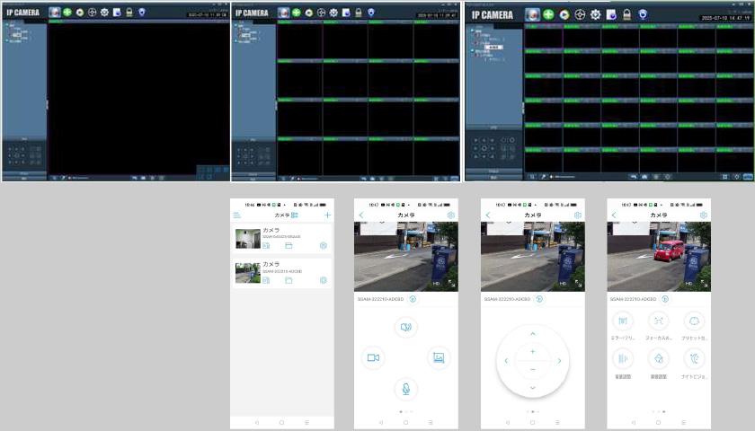Open the settings gear on the PTZ dial phone screen
This screenshot has height=431, width=755.
click(x=577, y=215)
